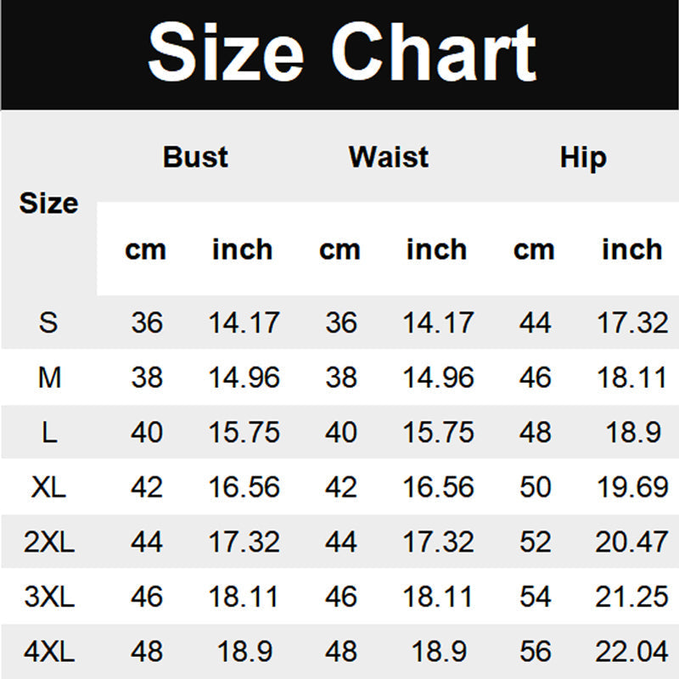Click the M size row label
Viewport: 679px width, 679px height.
(49, 378)
